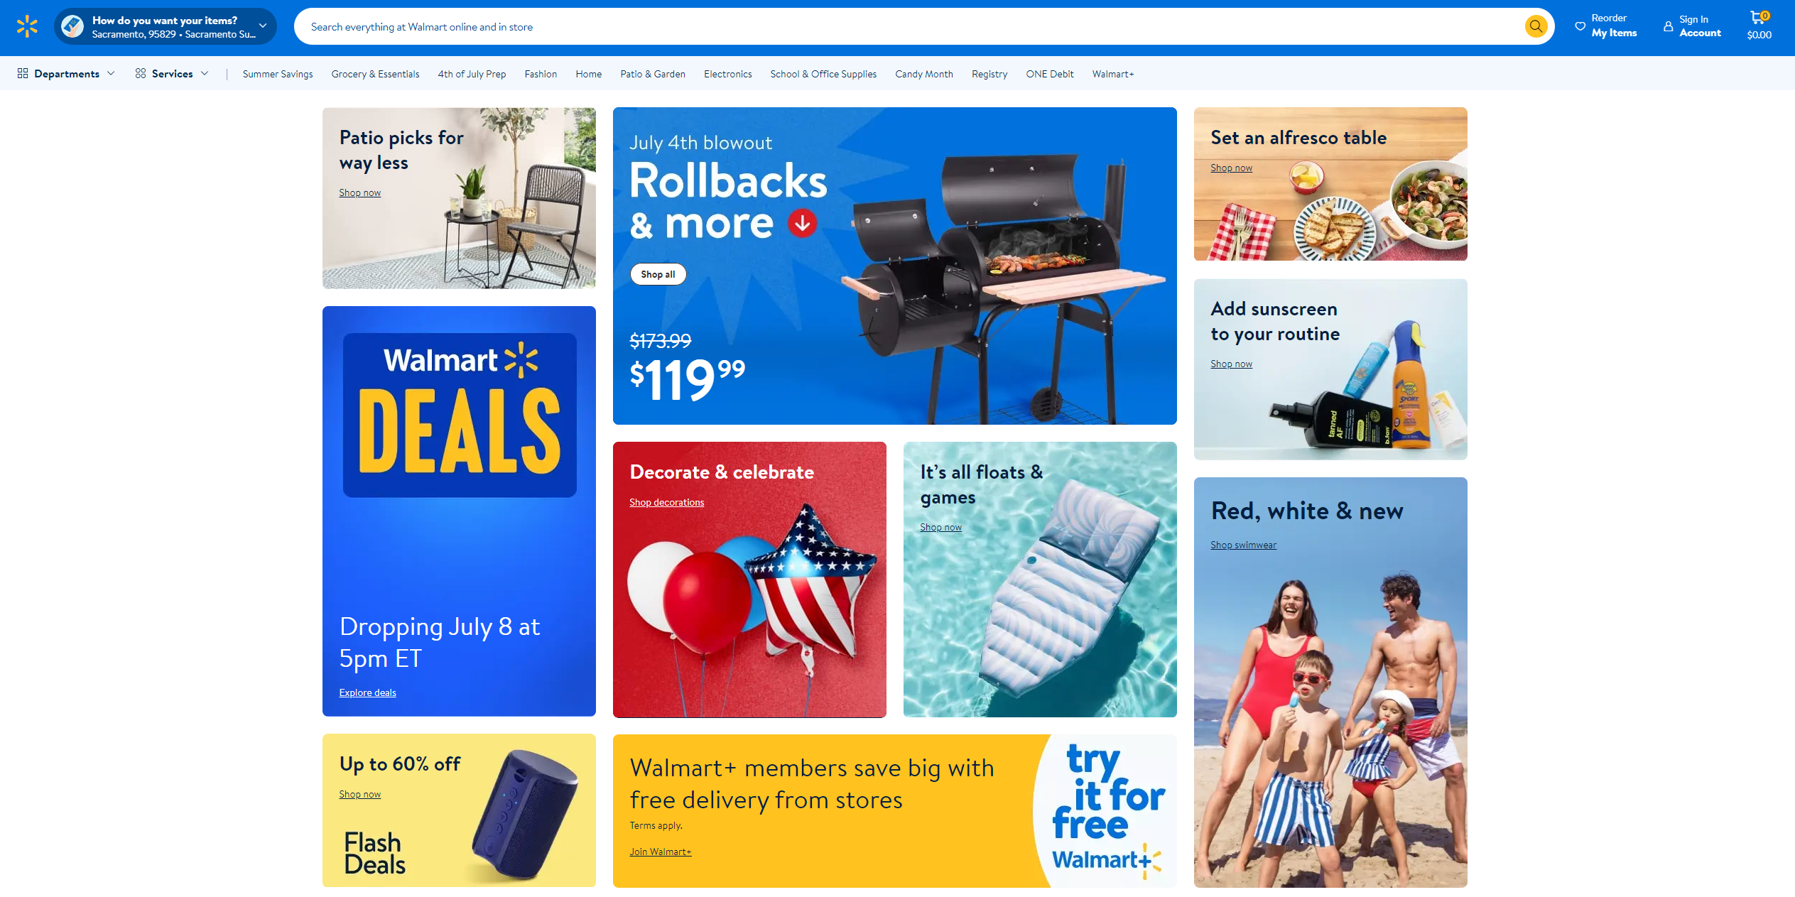1795x897 pixels.
Task: Click the Walmart spark logo
Action: (27, 26)
